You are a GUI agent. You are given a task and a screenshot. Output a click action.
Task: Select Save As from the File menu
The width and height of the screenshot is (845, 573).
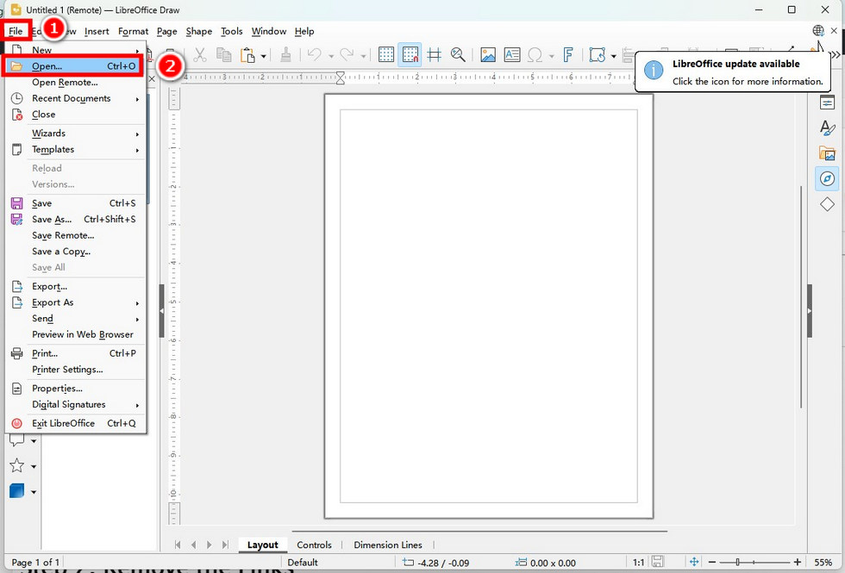[x=52, y=219]
